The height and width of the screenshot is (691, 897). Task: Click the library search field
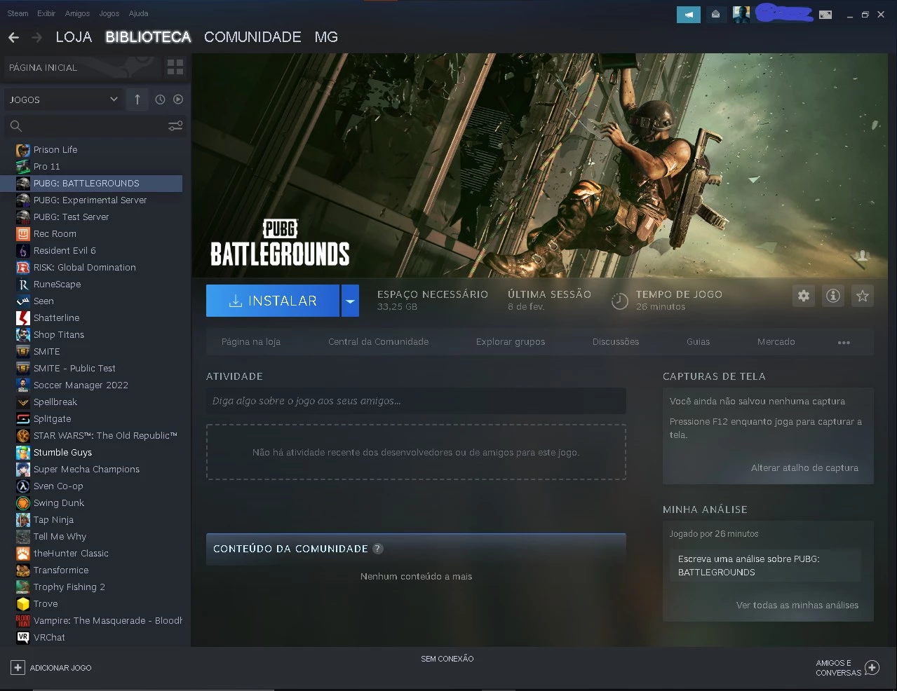coord(95,126)
